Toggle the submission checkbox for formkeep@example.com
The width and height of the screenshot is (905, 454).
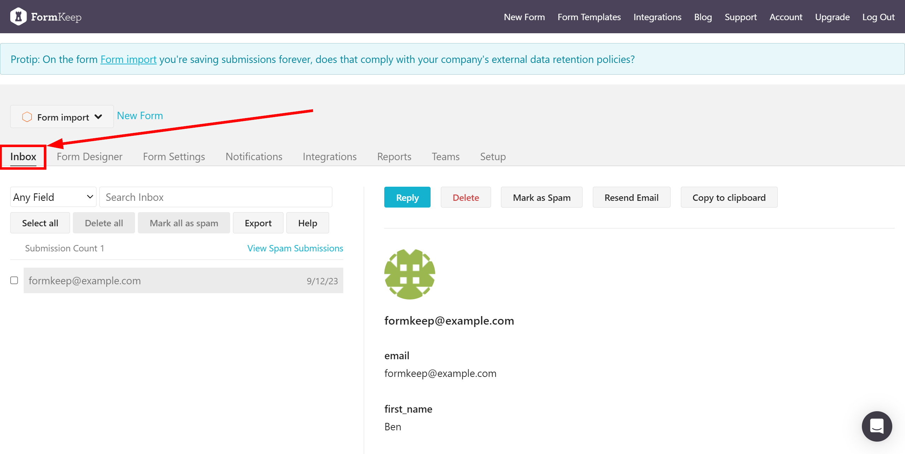[x=14, y=281]
